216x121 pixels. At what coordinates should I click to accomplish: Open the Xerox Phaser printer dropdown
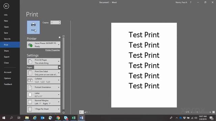(x=44, y=45)
